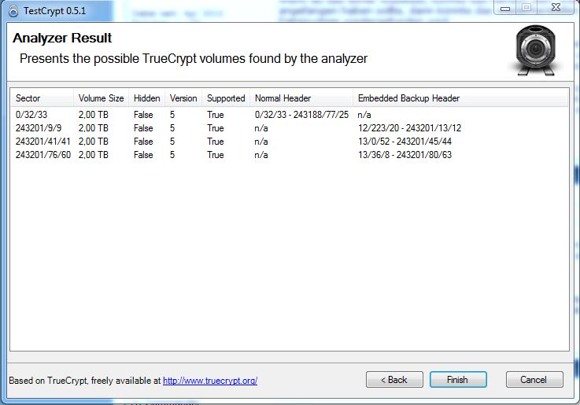The image size is (580, 405).
Task: Sort by the Sector column header
Action: click(x=42, y=98)
